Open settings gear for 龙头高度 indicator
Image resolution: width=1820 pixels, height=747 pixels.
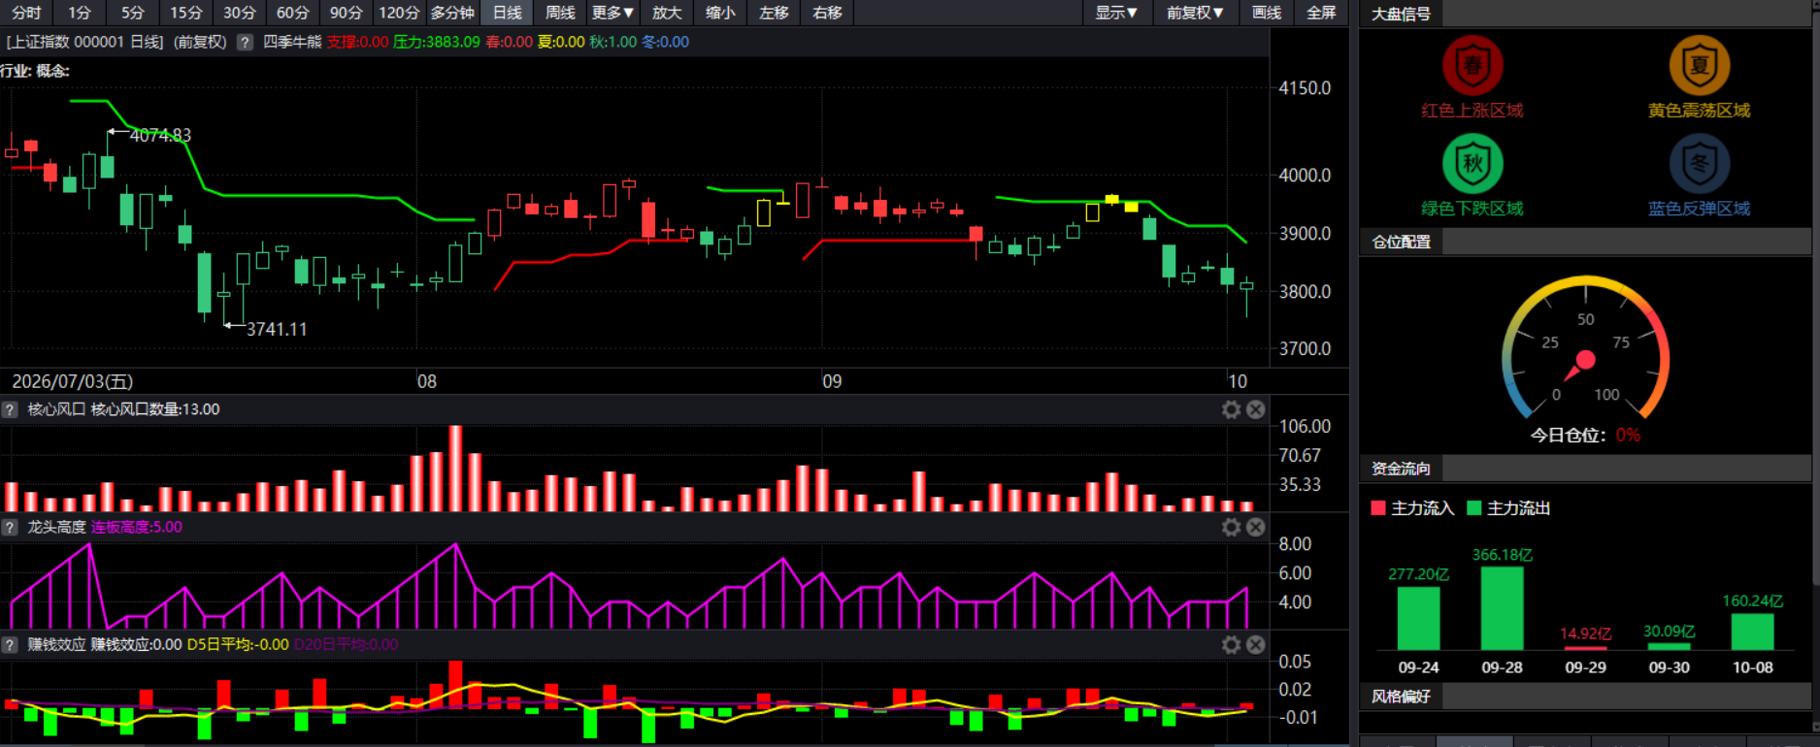pyautogui.click(x=1232, y=527)
